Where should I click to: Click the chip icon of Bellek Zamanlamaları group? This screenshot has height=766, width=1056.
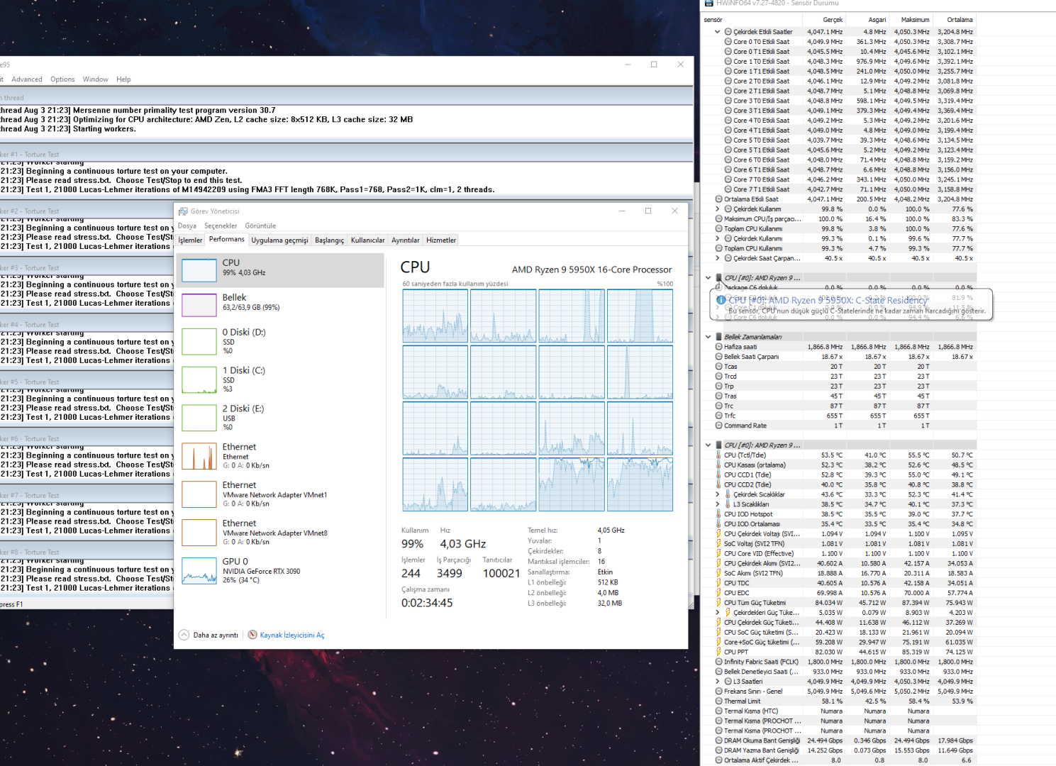click(718, 337)
